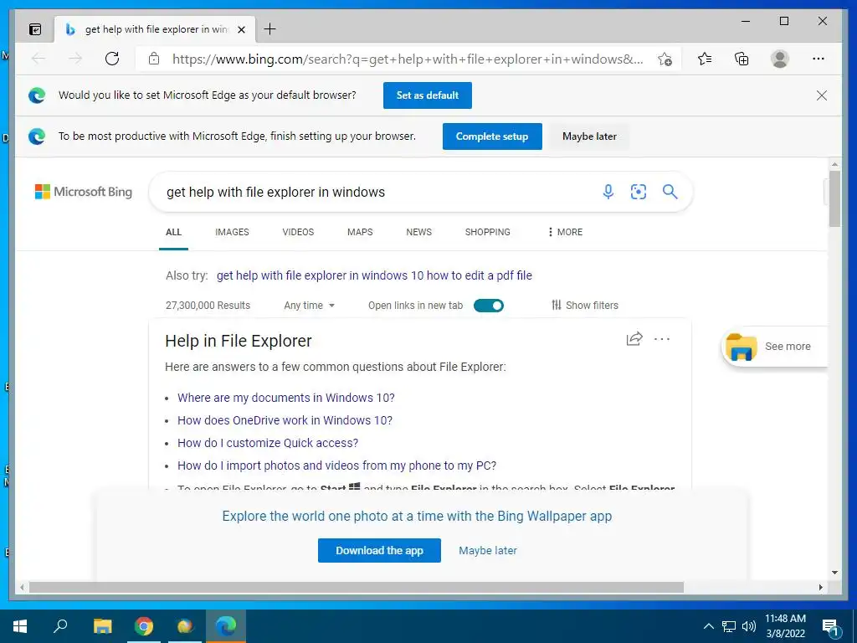This screenshot has height=643, width=857.
Task: Search using voice microphone icon
Action: 608,192
